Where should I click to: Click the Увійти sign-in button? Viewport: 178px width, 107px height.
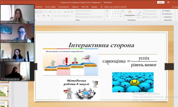161,2
